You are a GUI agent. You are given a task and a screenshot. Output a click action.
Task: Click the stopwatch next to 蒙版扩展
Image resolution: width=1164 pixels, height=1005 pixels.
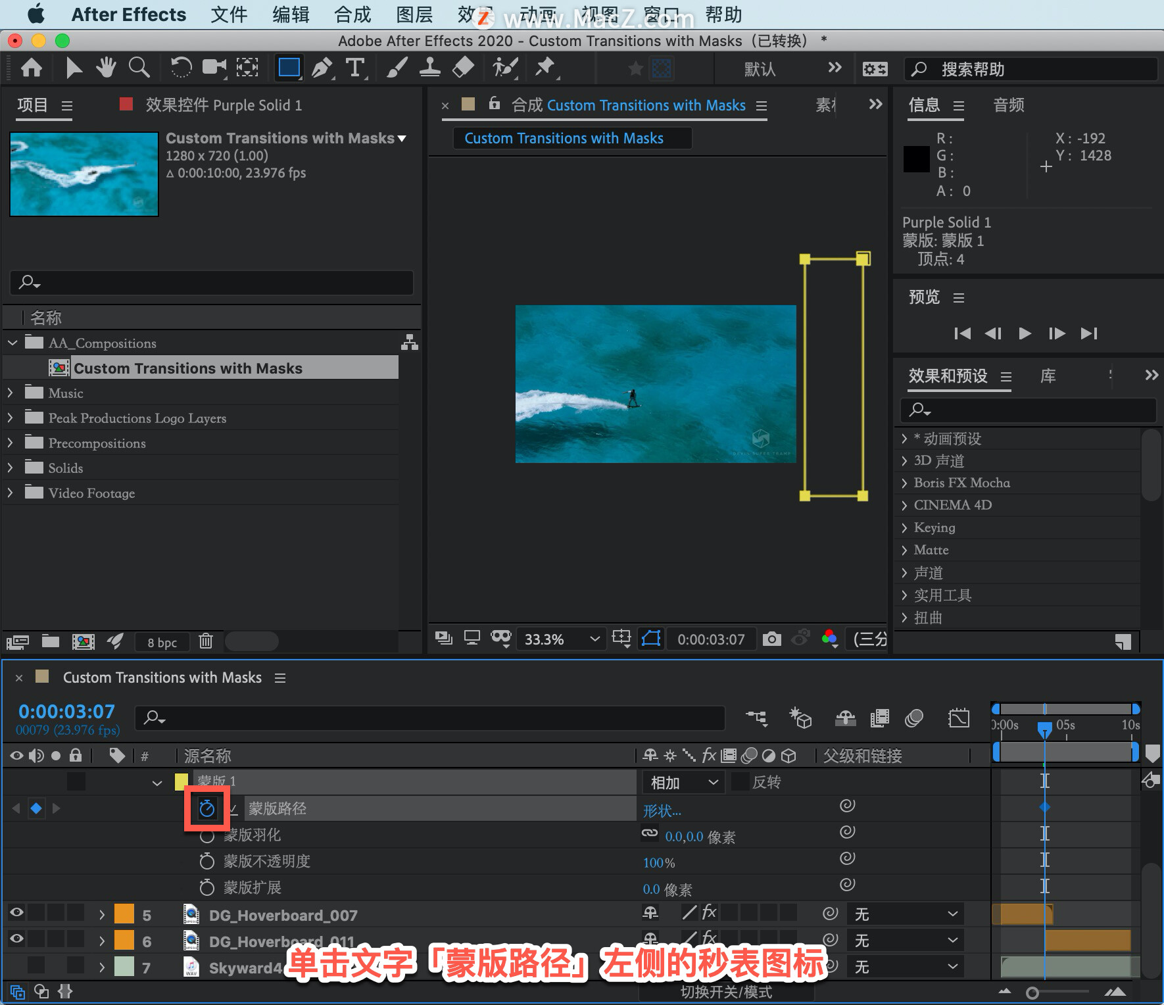[207, 887]
